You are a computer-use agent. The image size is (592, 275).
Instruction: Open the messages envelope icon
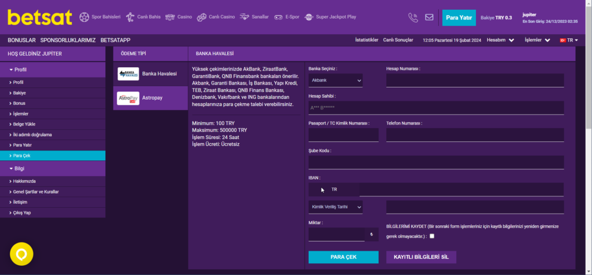[x=430, y=17]
